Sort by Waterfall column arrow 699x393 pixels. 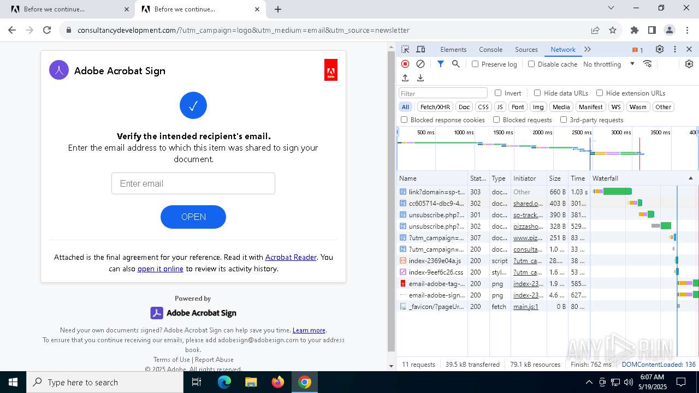(690, 178)
